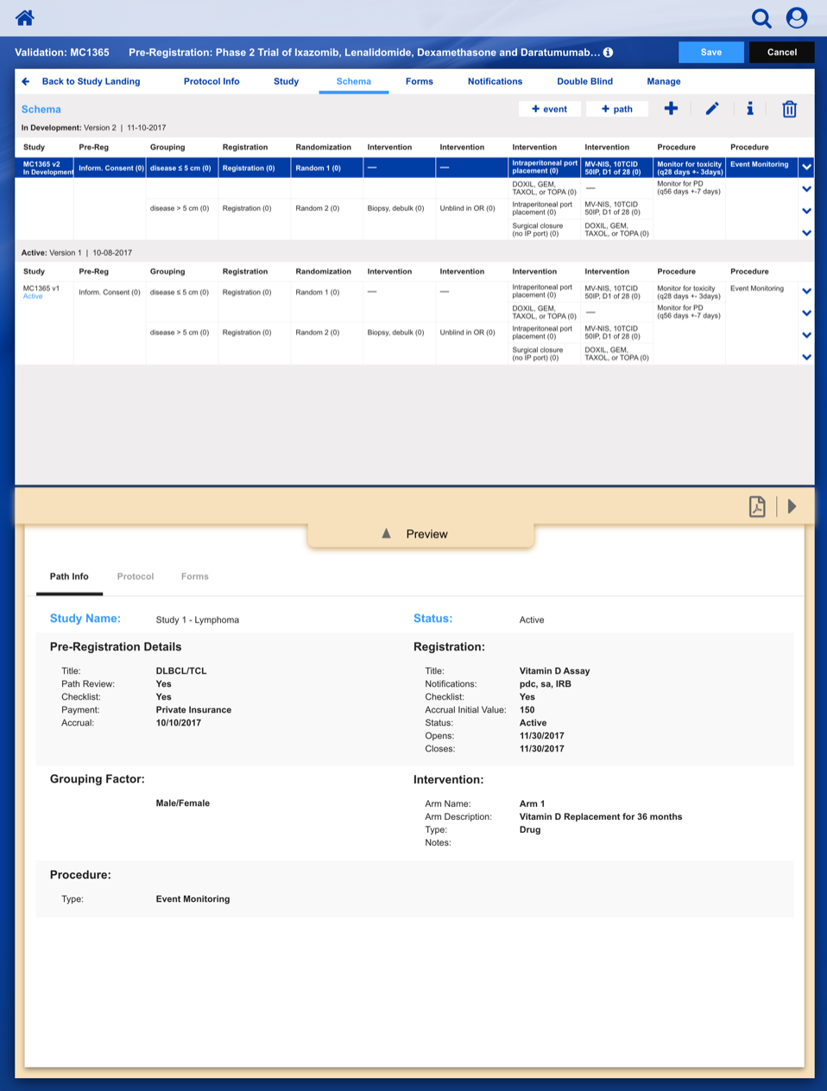
Task: Expand Version 2 Surgical closure row chevron
Action: [x=806, y=232]
